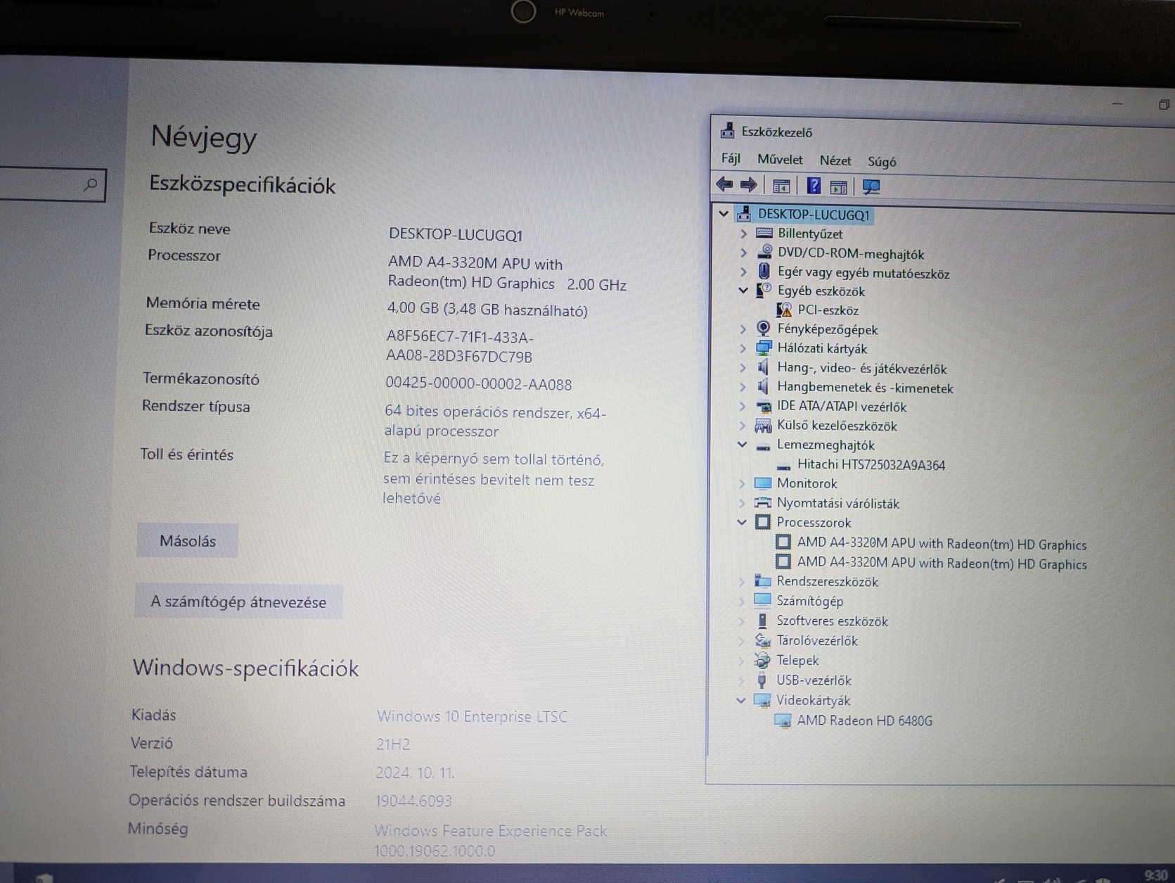This screenshot has height=883, width=1175.
Task: Click the printer icon beside Nyomtatási várólisták
Action: click(763, 502)
